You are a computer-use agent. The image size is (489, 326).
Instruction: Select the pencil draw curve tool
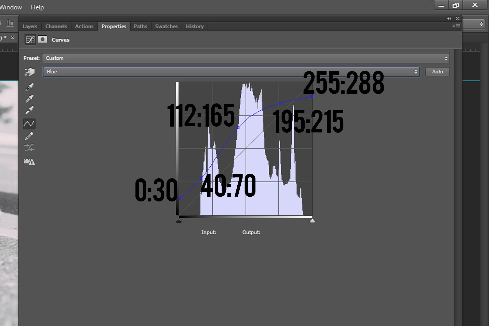tap(29, 136)
